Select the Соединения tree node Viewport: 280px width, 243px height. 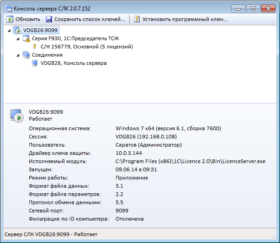pos(47,55)
